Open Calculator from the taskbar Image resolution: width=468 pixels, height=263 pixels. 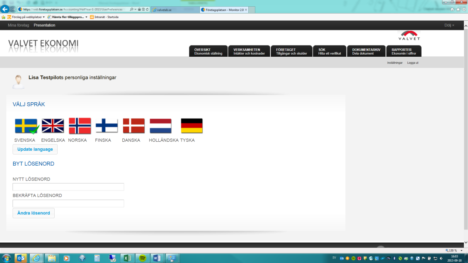(x=97, y=258)
